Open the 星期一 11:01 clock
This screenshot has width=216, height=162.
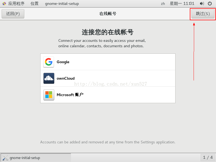coord(182,4)
